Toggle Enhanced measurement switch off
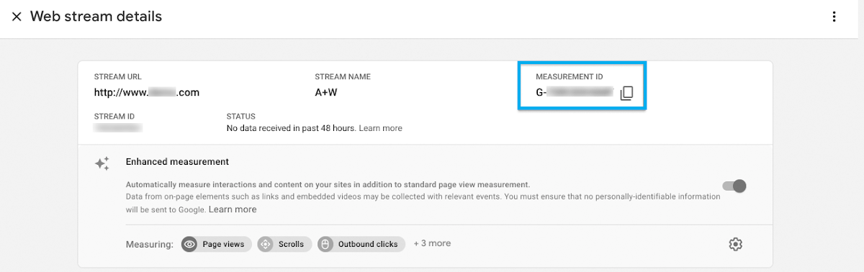Viewport: 864px width, 272px height. click(x=734, y=186)
